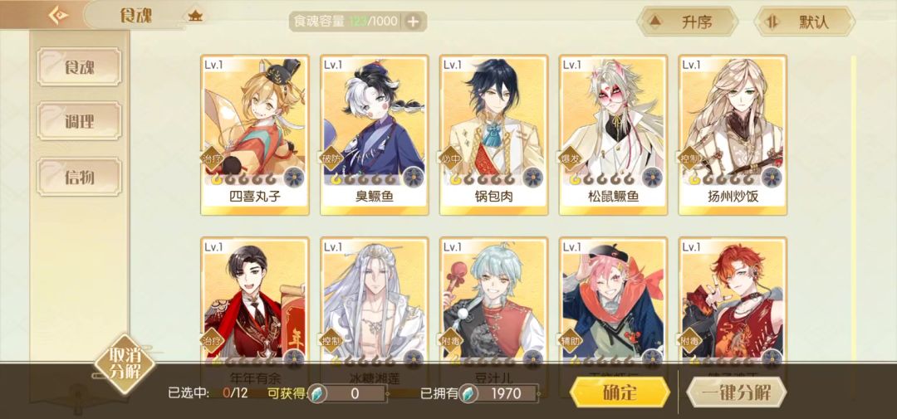
Task: Confirm selection with 确定 button
Action: pyautogui.click(x=620, y=392)
